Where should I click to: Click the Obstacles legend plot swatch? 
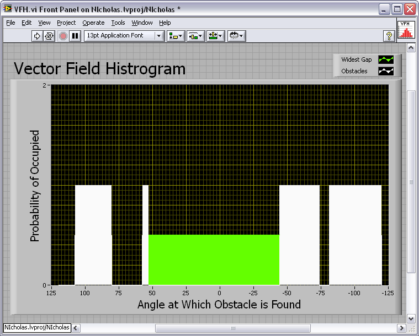click(385, 71)
